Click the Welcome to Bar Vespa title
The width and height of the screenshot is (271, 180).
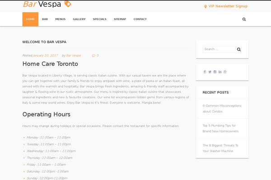[44, 42]
